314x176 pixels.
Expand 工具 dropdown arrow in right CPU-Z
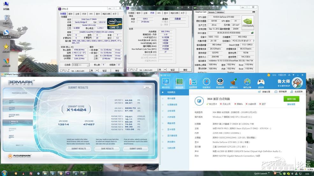pyautogui.click(x=165, y=70)
